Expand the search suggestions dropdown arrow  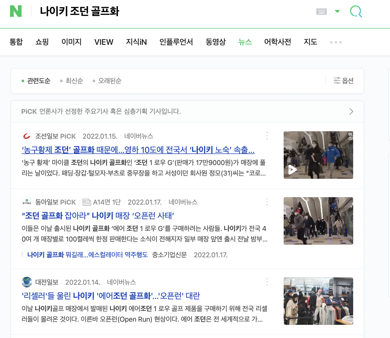(x=337, y=11)
